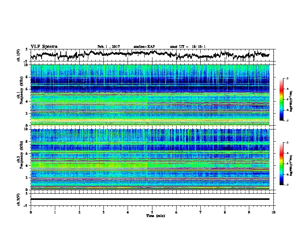Click the log(PSD) label beside ch.2 colorbar

pos(291,165)
